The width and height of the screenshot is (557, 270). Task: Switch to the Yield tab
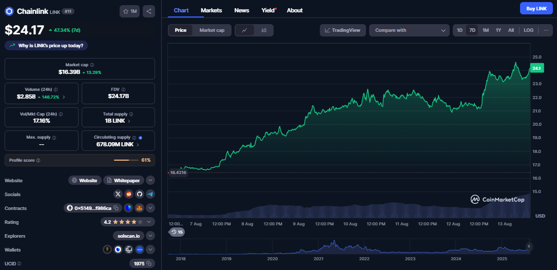pos(268,10)
